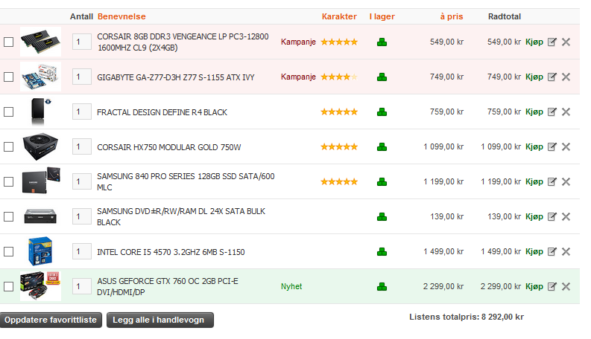Sort the list by Benevnelse column
The width and height of the screenshot is (591, 339).
tap(121, 16)
